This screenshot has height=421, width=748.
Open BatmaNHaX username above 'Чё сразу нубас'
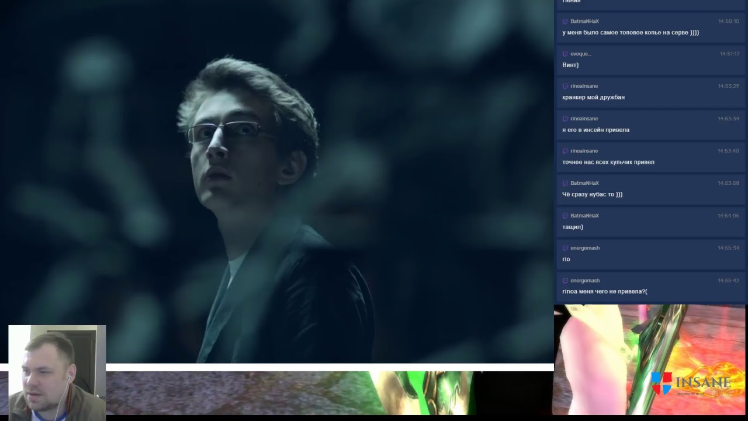click(584, 183)
